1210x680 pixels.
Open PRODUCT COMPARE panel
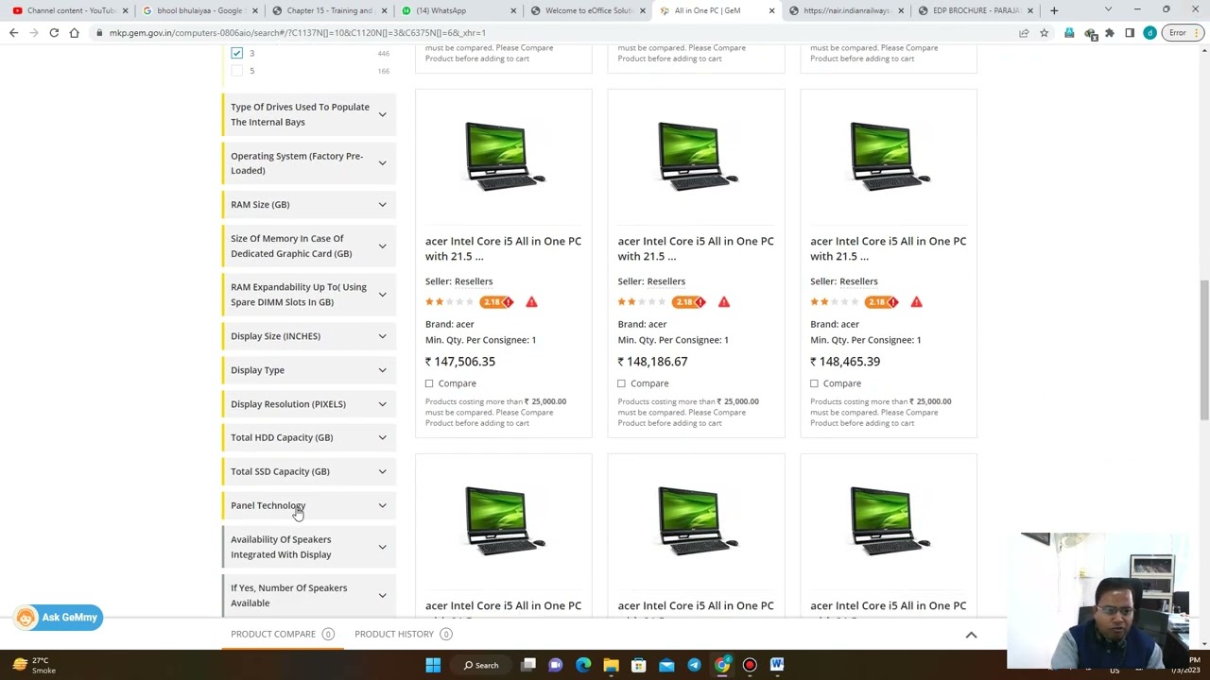pyautogui.click(x=282, y=635)
